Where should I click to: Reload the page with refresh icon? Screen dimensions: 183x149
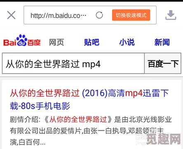99,15
